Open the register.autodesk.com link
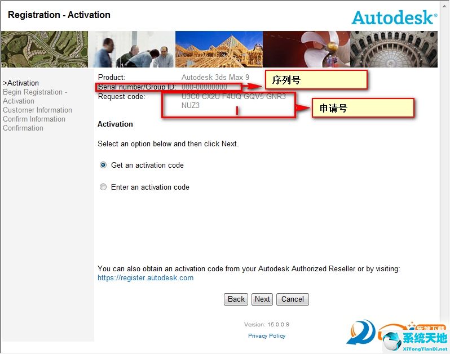The image size is (450, 354). [x=145, y=278]
